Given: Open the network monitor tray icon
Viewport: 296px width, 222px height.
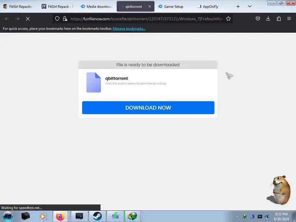Looking at the screenshot, I should coord(260,217).
